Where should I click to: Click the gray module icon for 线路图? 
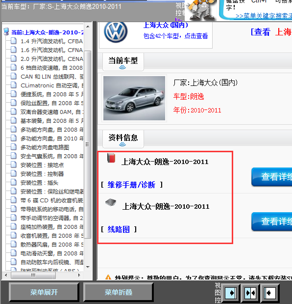[111, 203]
